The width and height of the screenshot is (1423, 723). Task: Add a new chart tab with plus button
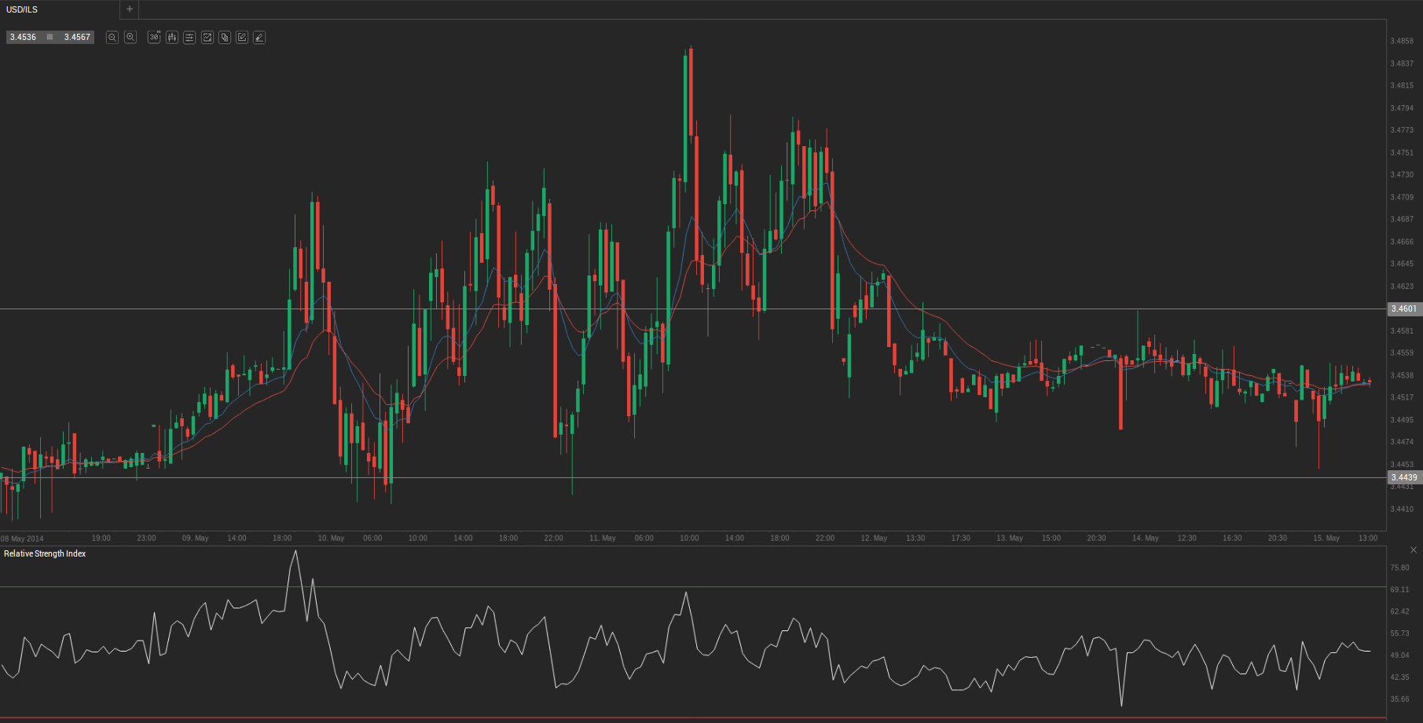(130, 9)
